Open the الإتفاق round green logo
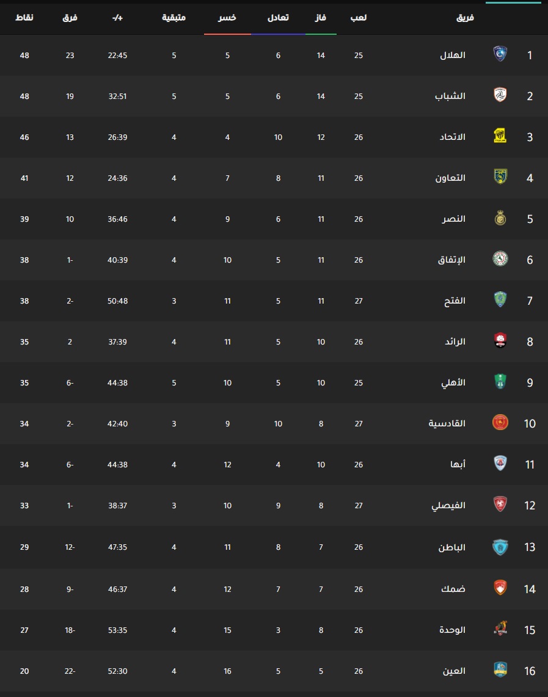This screenshot has height=697, width=548. [x=500, y=259]
